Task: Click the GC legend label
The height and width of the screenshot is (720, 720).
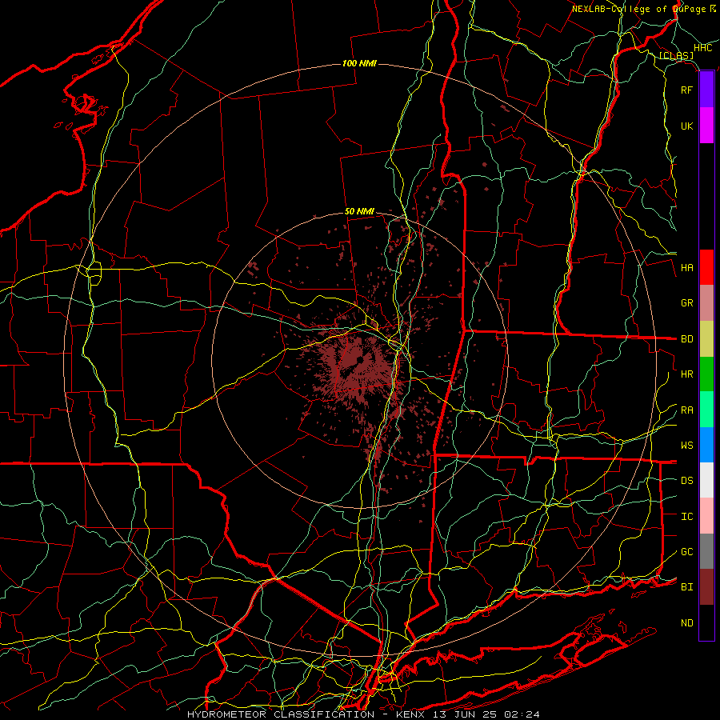Action: point(687,552)
